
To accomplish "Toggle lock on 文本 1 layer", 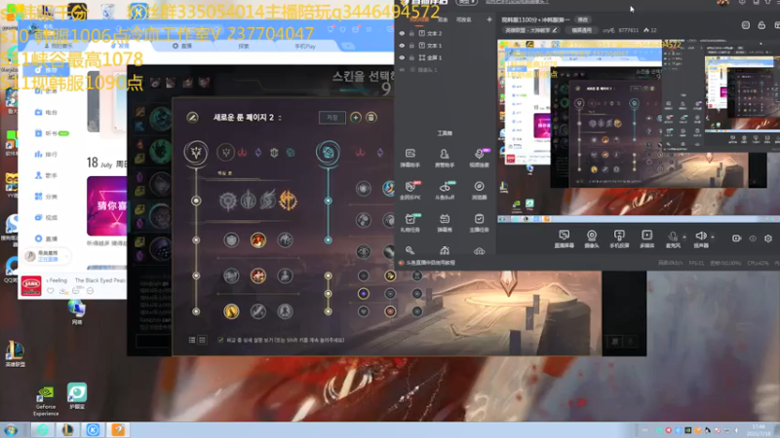I will 411,45.
